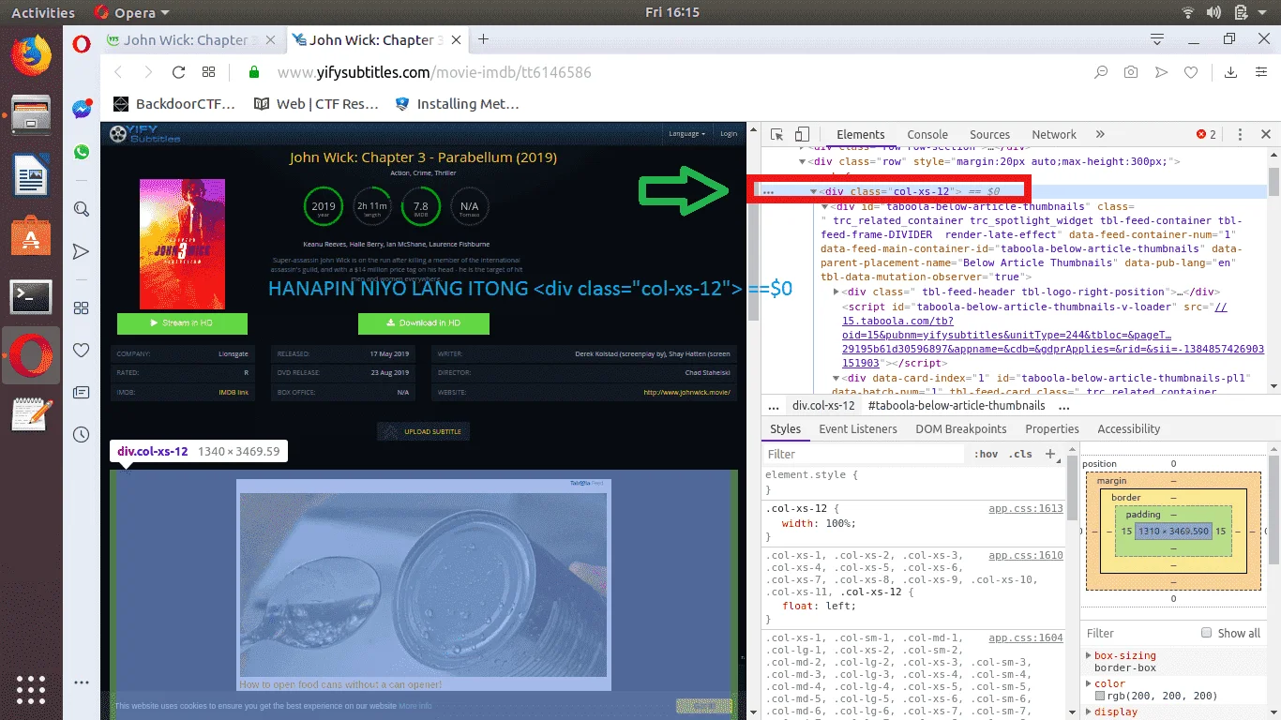The width and height of the screenshot is (1281, 720).
Task: Go forward to the next page
Action: [148, 72]
